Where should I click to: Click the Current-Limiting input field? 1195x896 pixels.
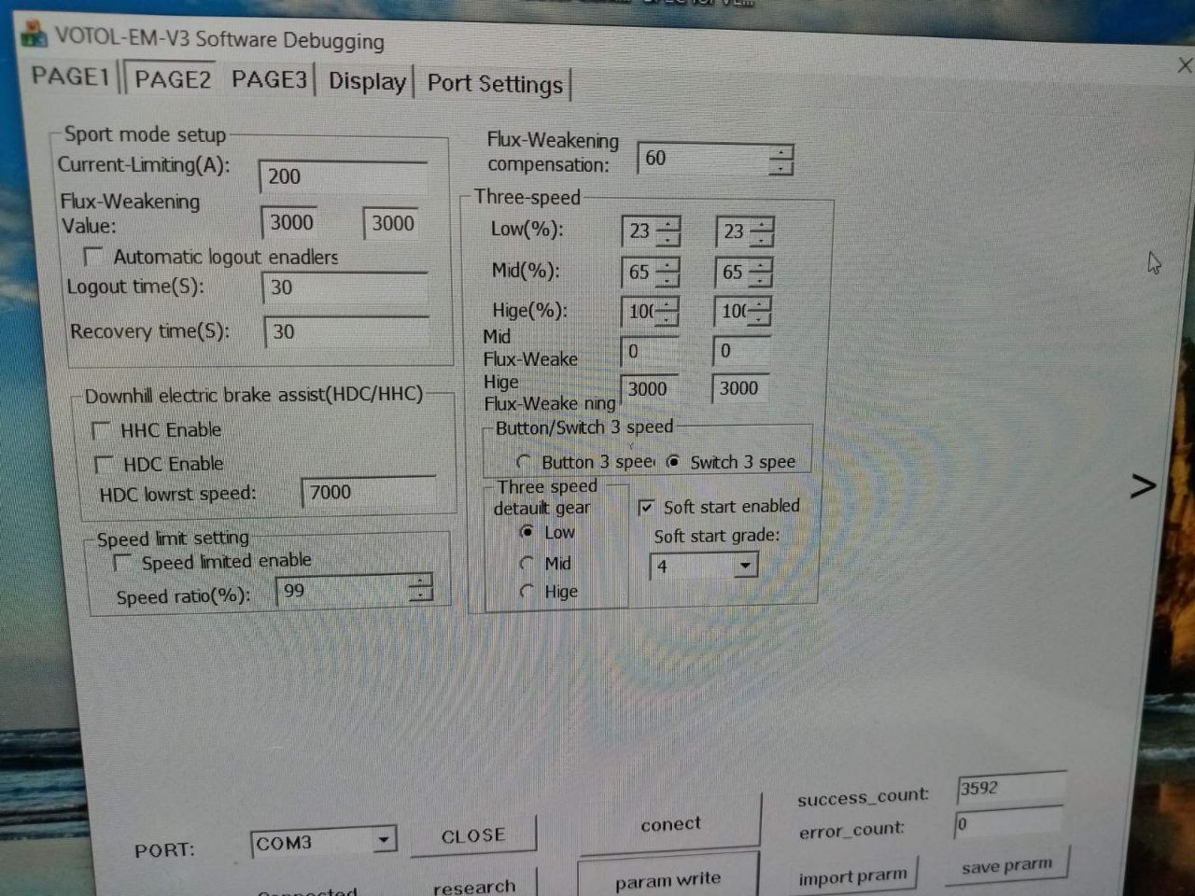343,176
